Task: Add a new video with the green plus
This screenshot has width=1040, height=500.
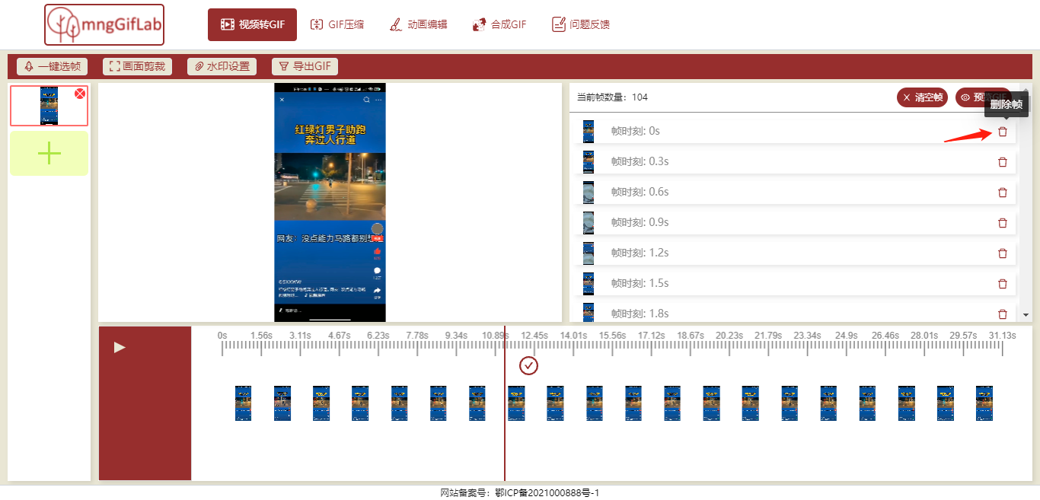Action: tap(49, 153)
